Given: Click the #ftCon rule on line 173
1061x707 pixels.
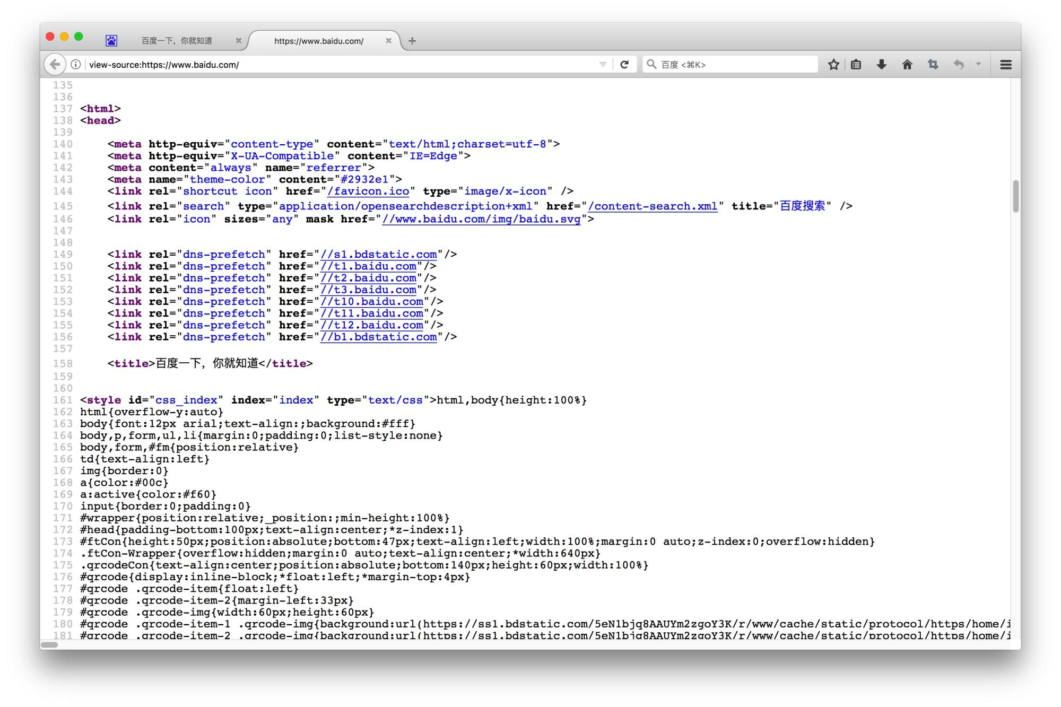Looking at the screenshot, I should (x=477, y=542).
